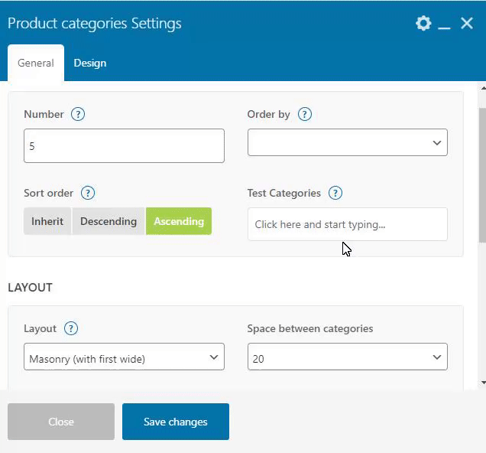
Task: Click the help icon beside Order by
Action: pos(305,114)
